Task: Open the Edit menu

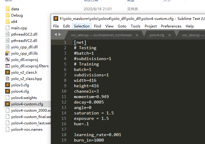Action: [x=66, y=26]
